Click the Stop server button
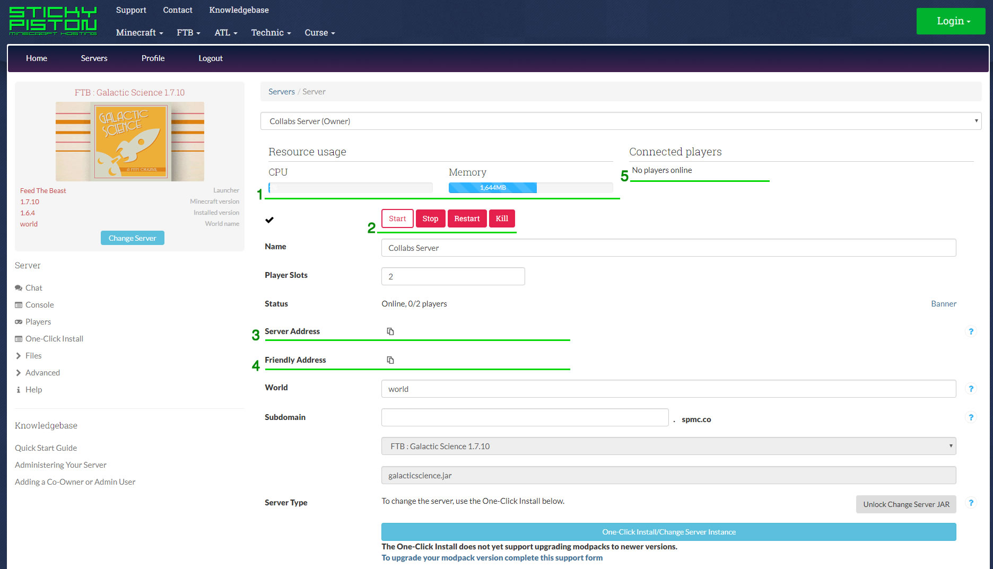Screen dimensions: 993x569 tap(430, 218)
